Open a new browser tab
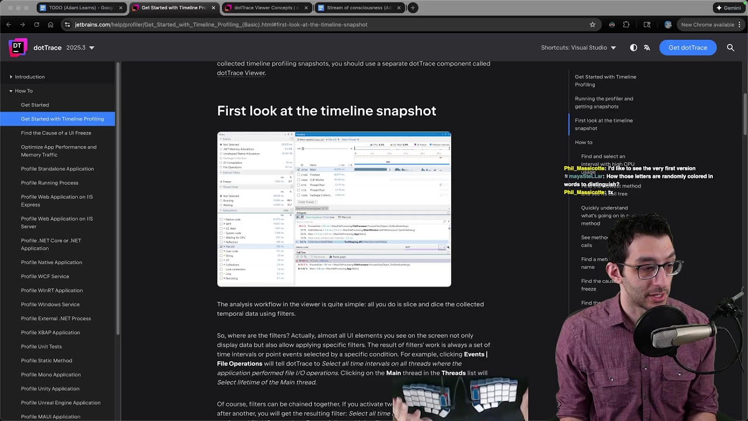748x421 pixels. point(413,8)
